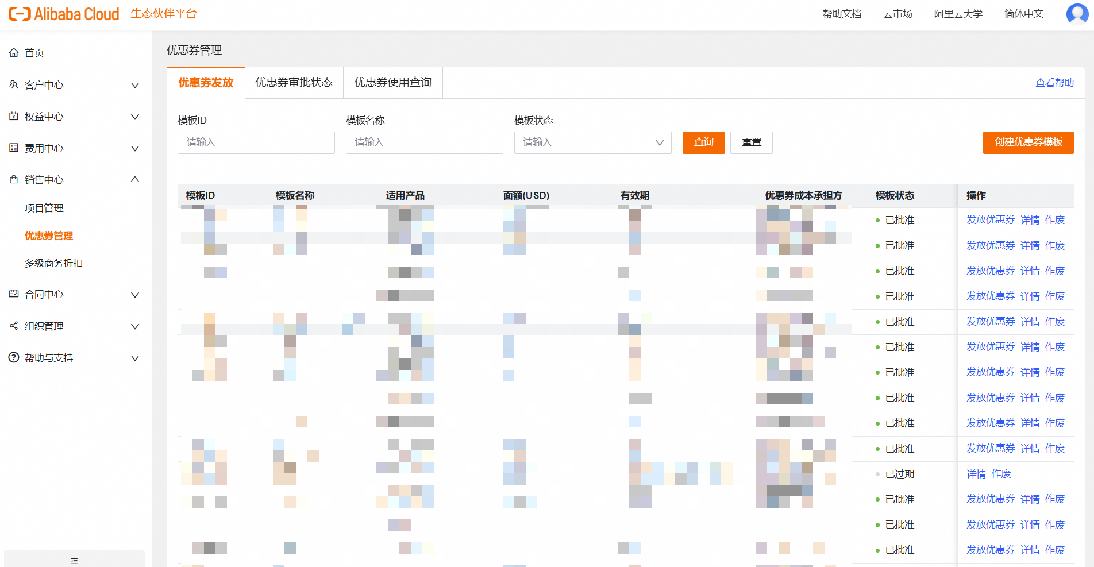
Task: Collapse the sidebar with the bottom toggle icon
Action: (x=74, y=561)
